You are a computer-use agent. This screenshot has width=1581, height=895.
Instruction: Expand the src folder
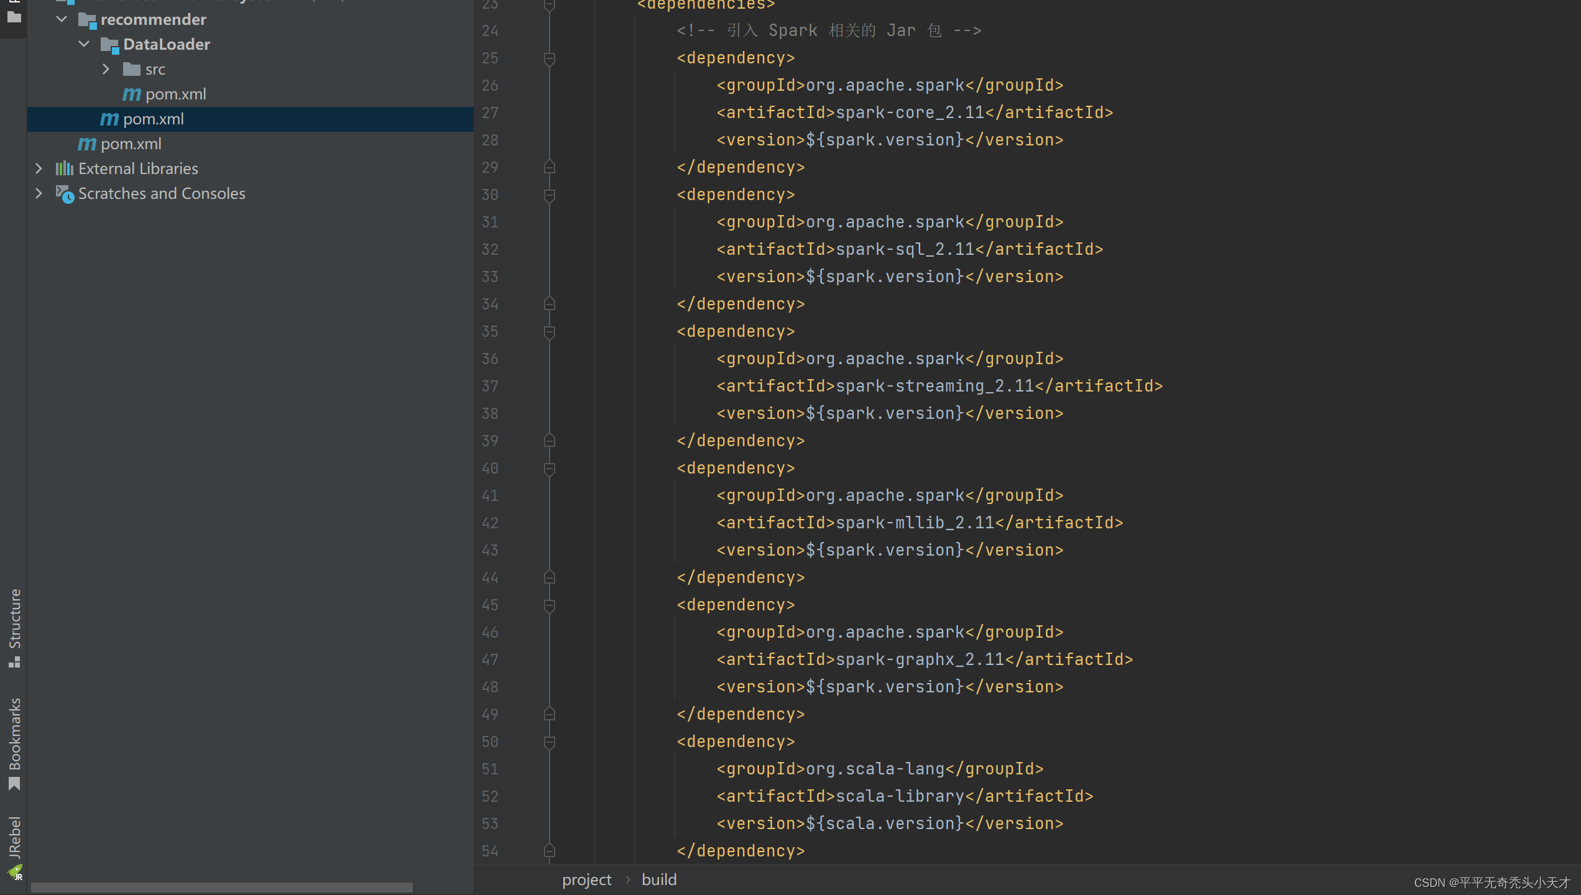(106, 69)
